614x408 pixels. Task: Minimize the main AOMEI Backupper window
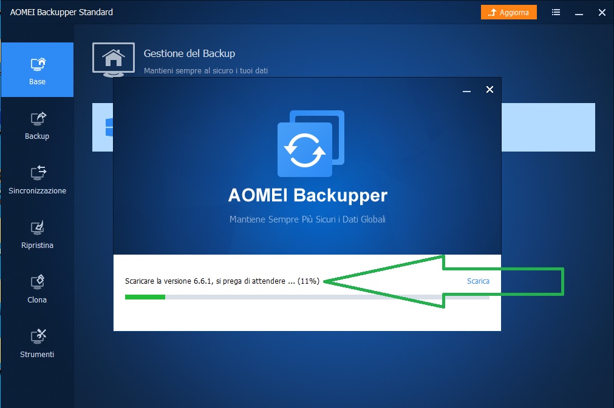[x=579, y=13]
